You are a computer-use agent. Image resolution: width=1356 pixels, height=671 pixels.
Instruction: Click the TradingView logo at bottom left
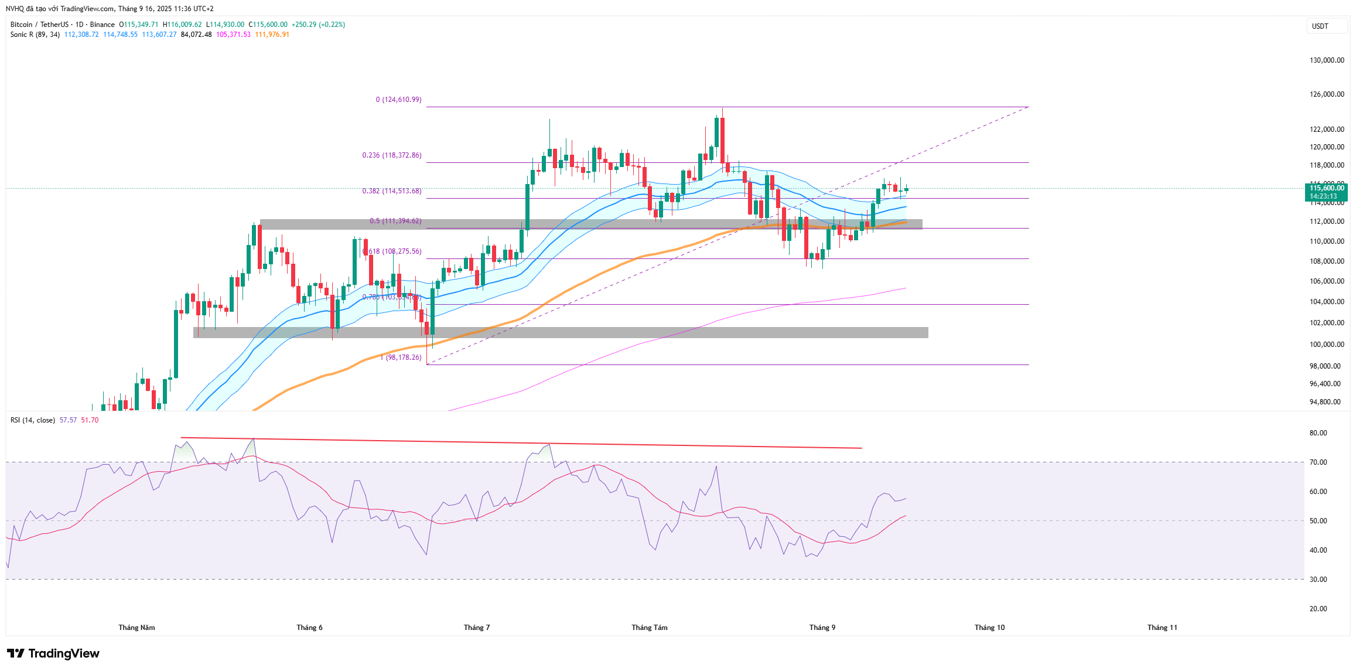[53, 653]
